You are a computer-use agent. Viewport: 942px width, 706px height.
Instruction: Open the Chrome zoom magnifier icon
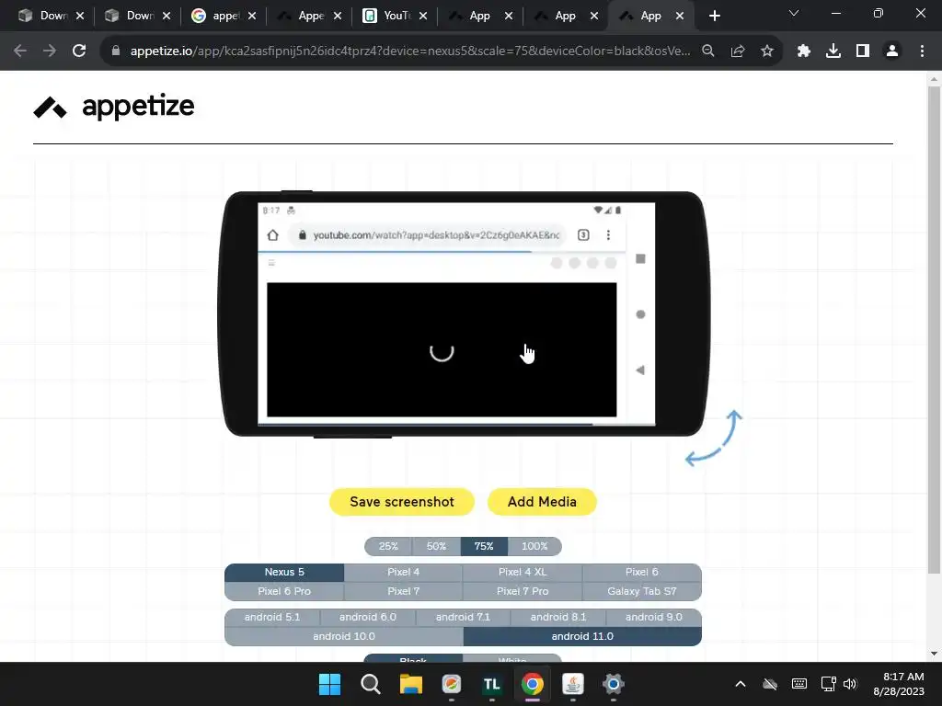click(x=708, y=51)
